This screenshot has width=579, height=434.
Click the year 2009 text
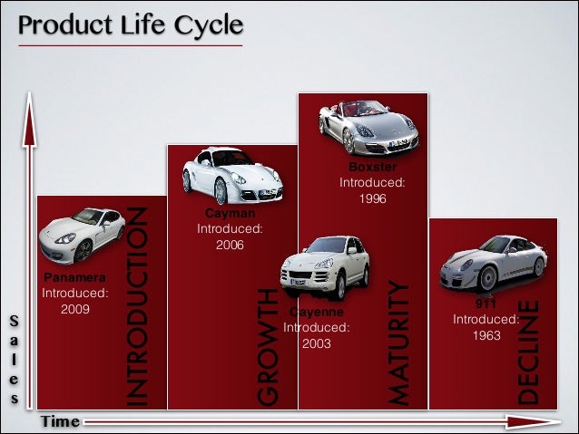(75, 309)
